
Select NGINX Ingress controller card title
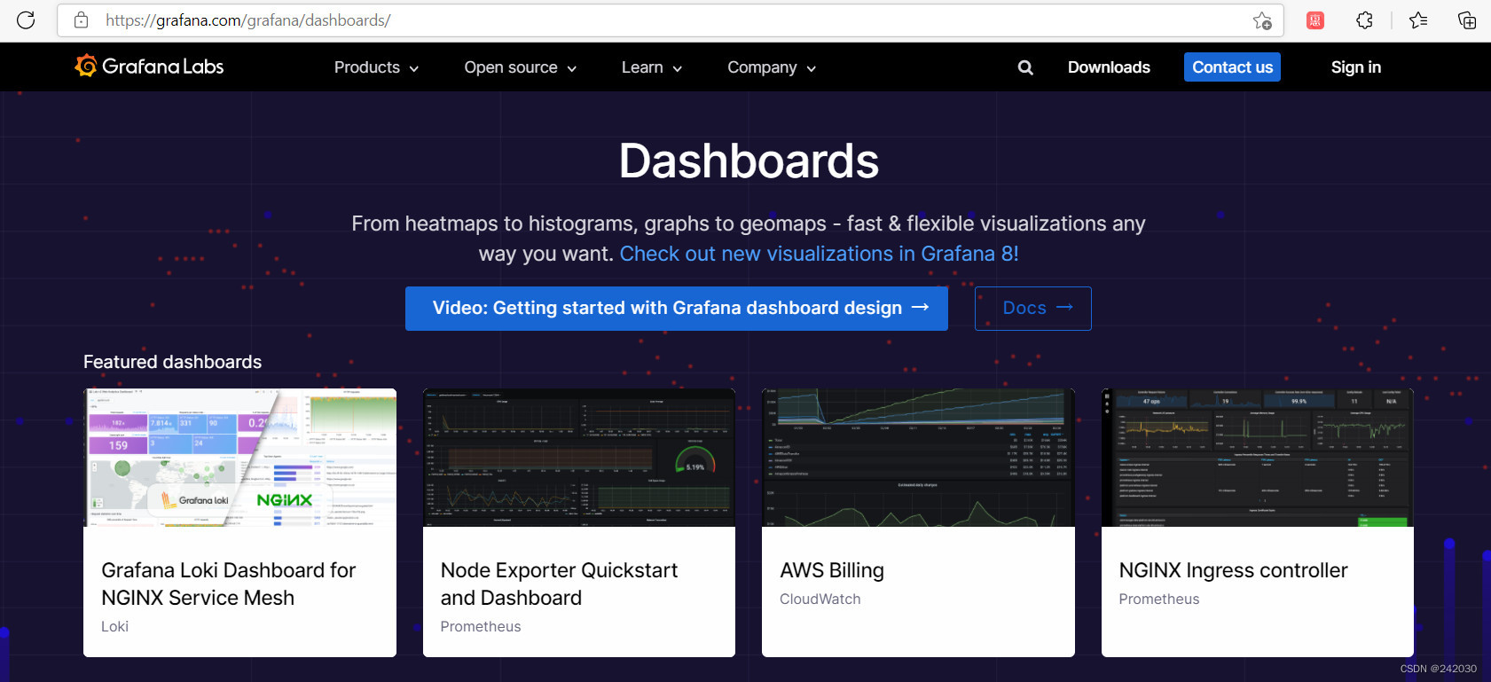(1234, 570)
